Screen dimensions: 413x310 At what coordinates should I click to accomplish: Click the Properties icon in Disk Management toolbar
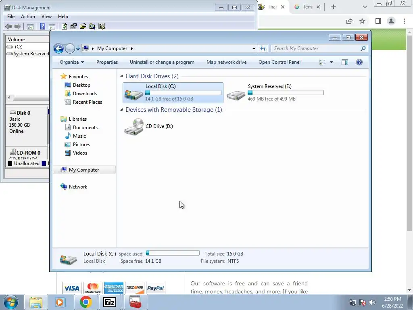pos(73,26)
